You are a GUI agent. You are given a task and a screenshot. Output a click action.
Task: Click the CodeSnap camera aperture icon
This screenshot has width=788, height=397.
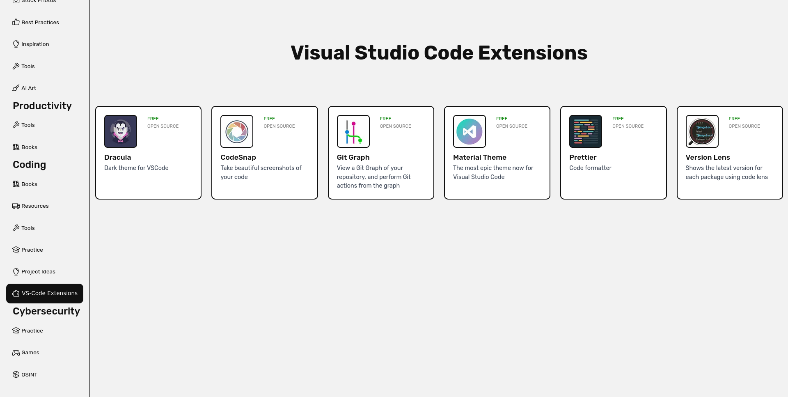click(x=237, y=131)
